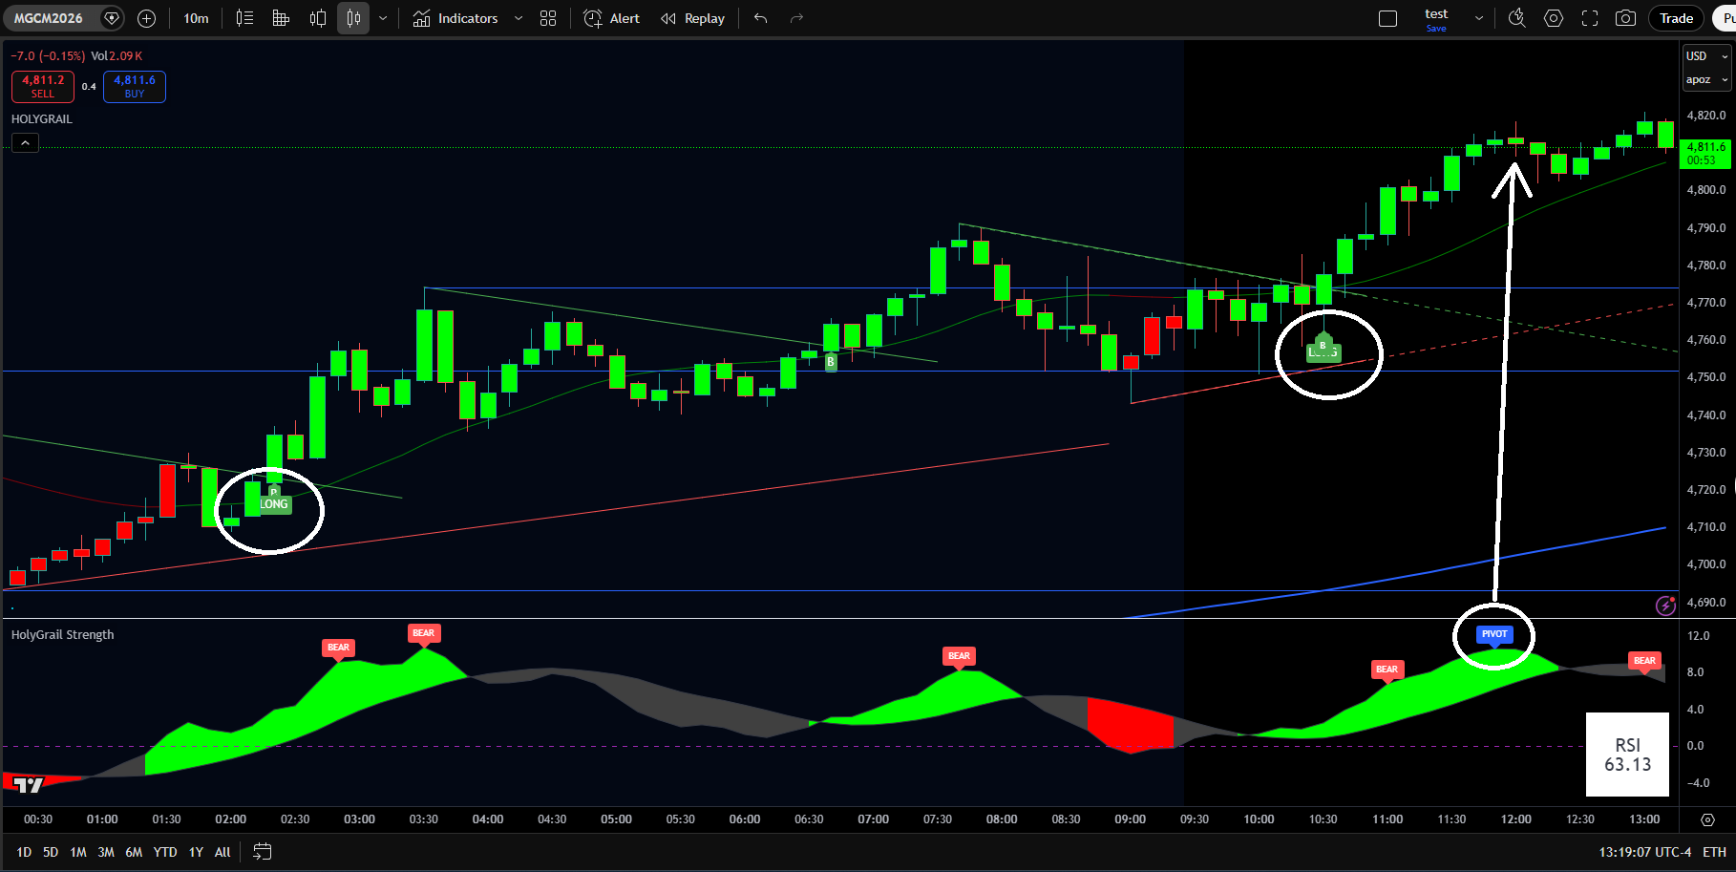Open the Indicators panel
This screenshot has width=1736, height=872.
click(x=455, y=18)
